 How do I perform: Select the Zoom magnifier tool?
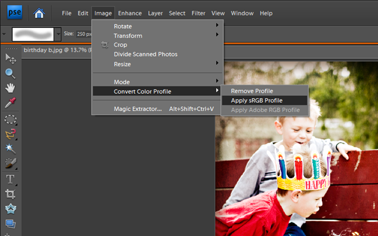[x=11, y=73]
